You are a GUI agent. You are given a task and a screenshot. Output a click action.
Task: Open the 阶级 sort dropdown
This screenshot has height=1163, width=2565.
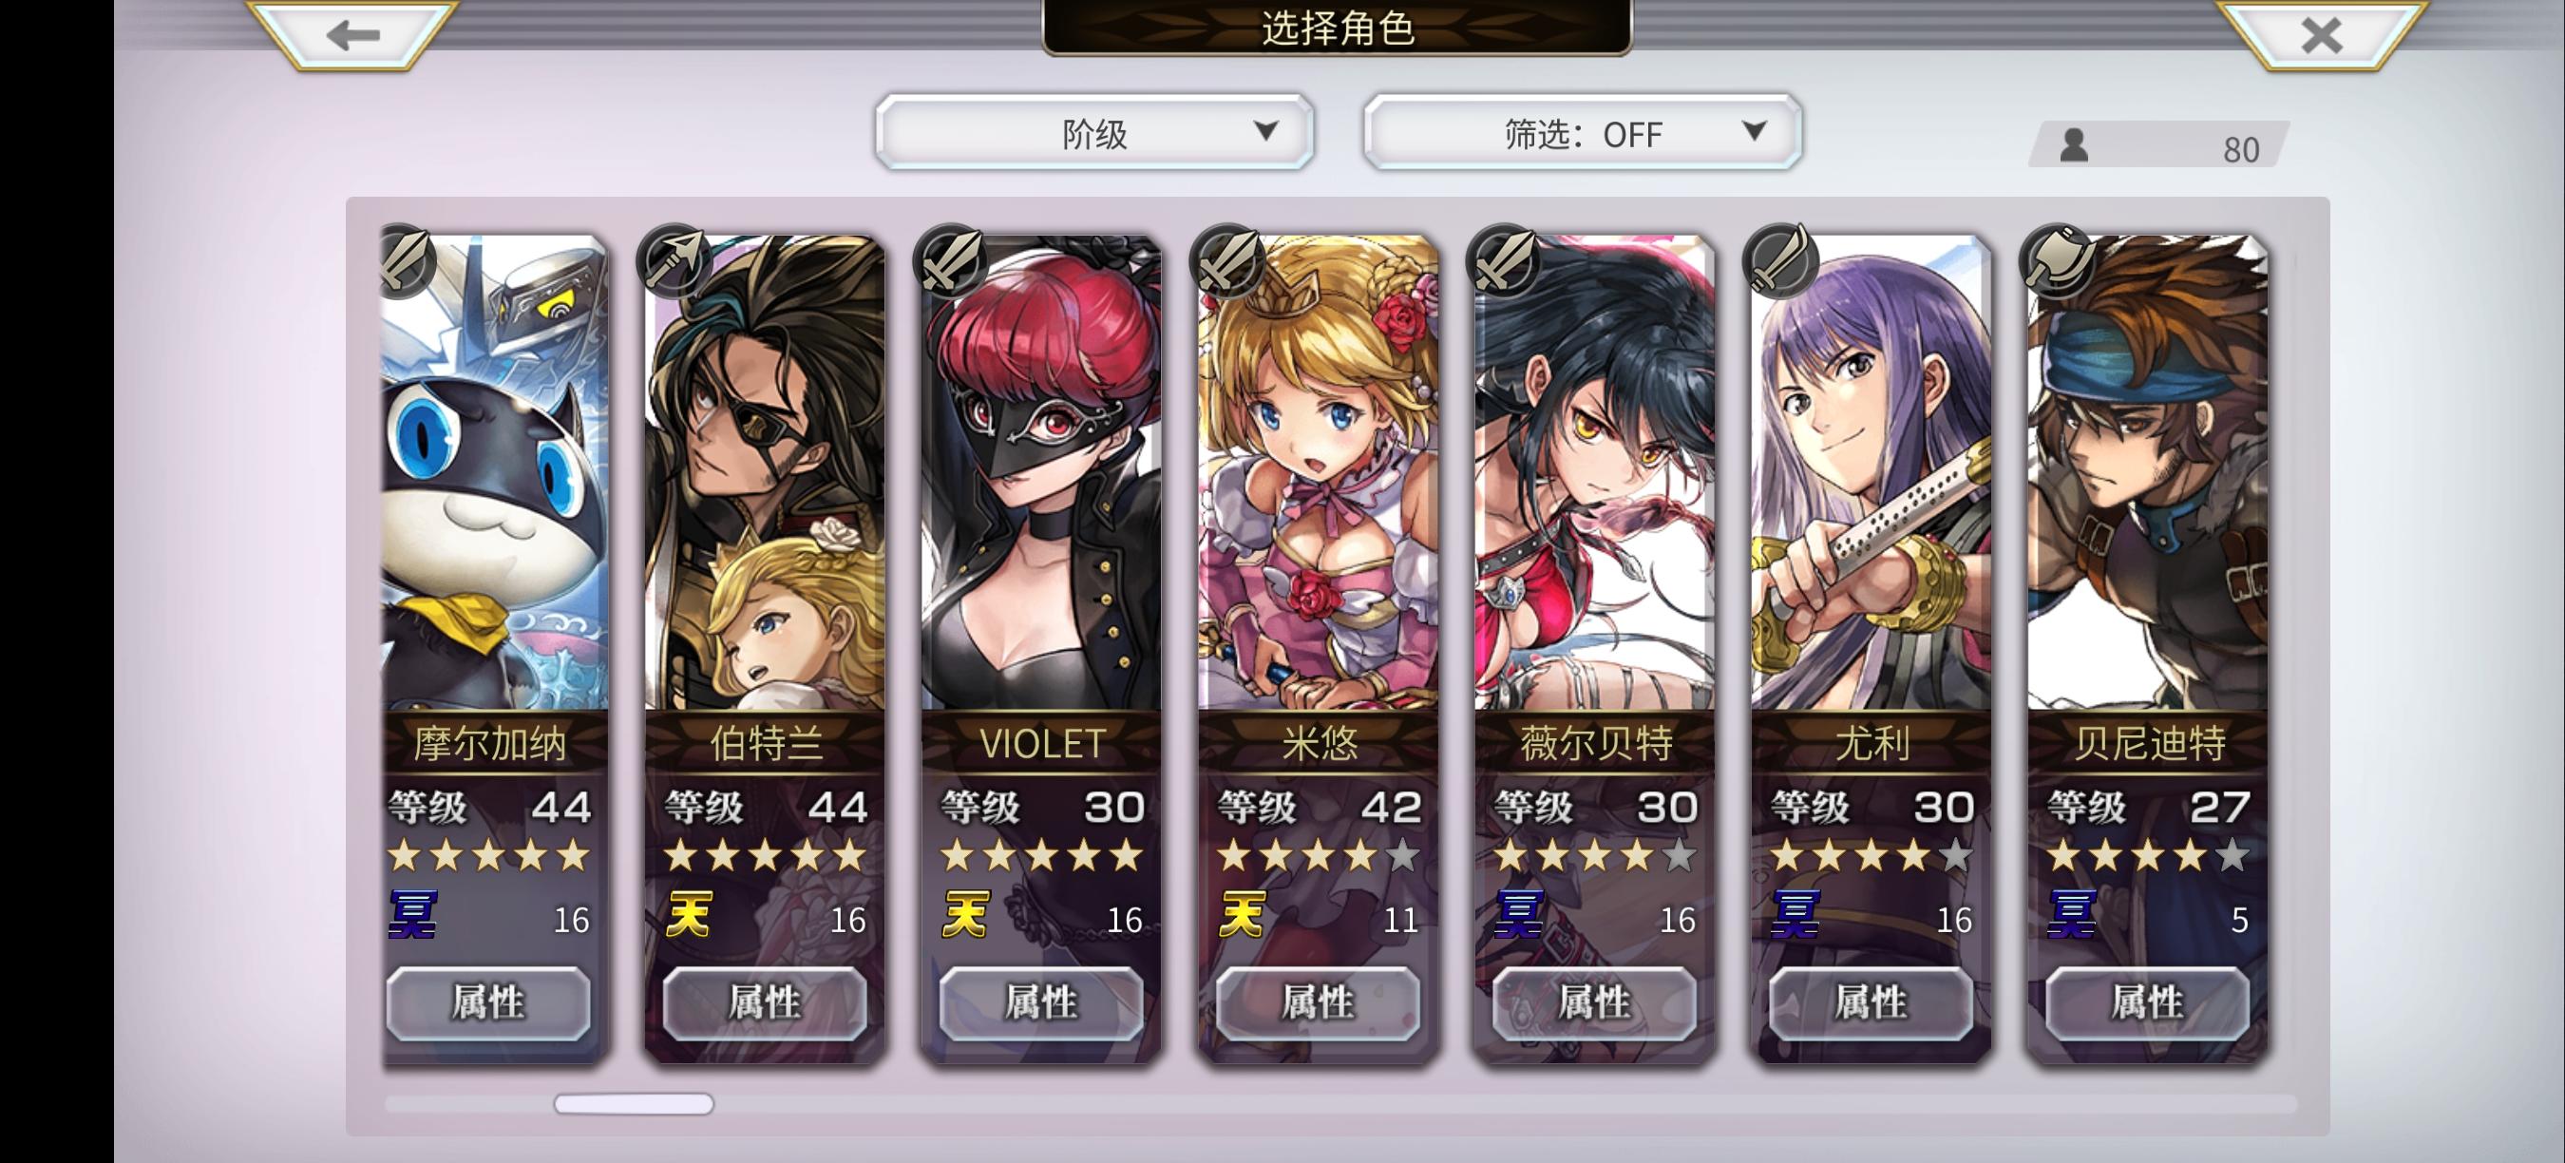pyautogui.click(x=1094, y=132)
